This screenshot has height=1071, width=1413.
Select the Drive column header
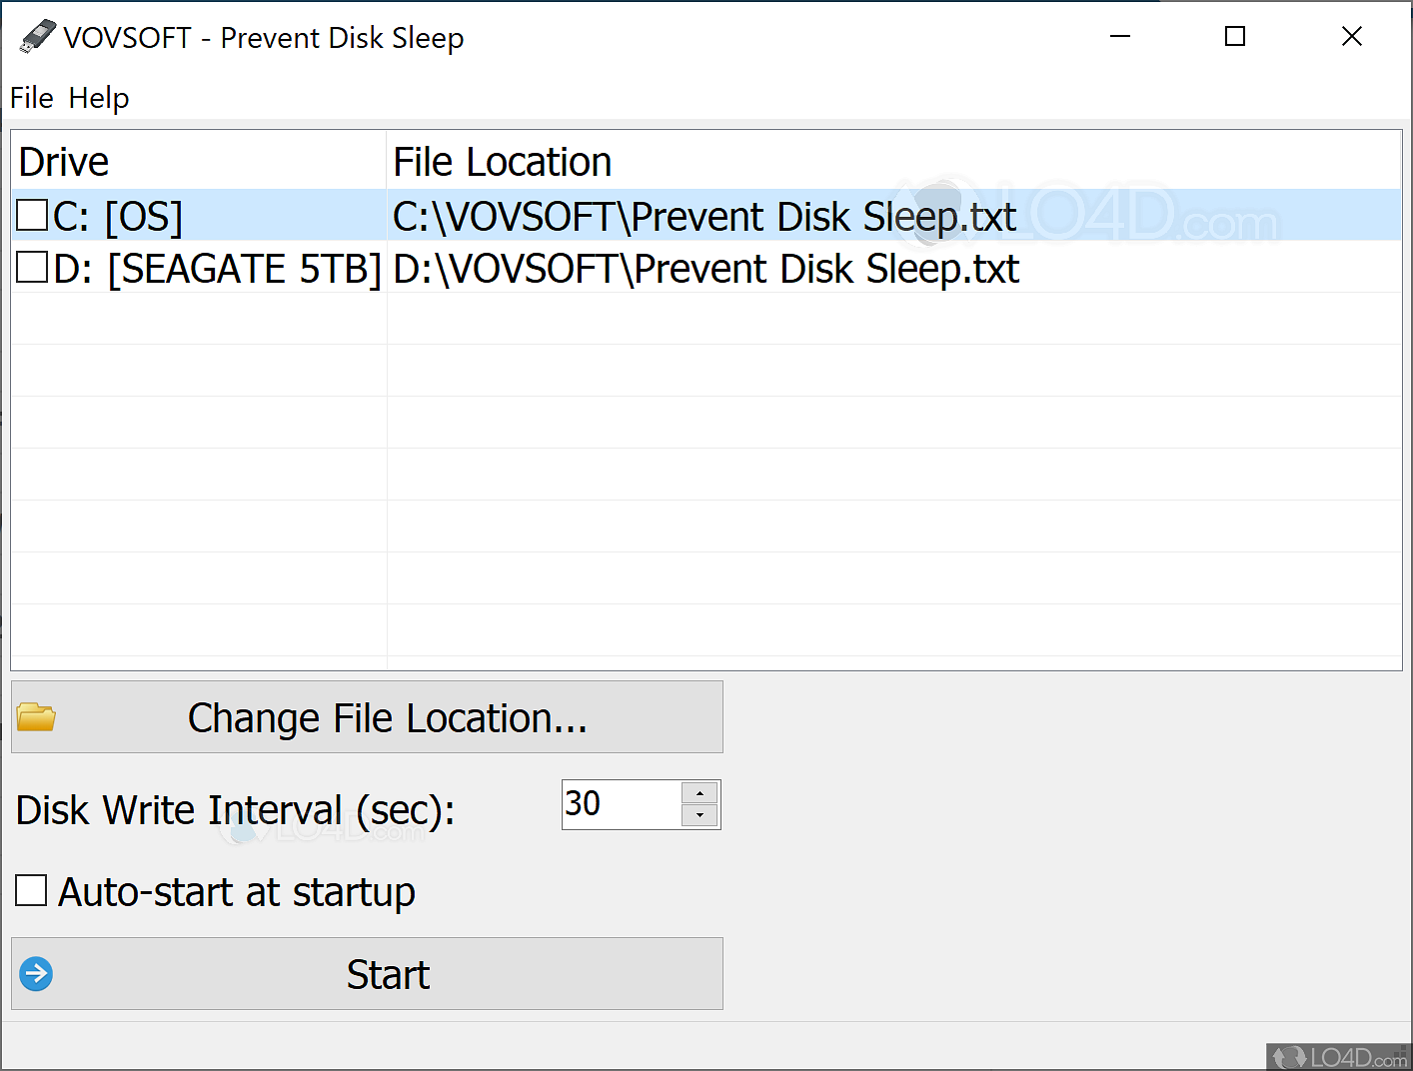[63, 160]
